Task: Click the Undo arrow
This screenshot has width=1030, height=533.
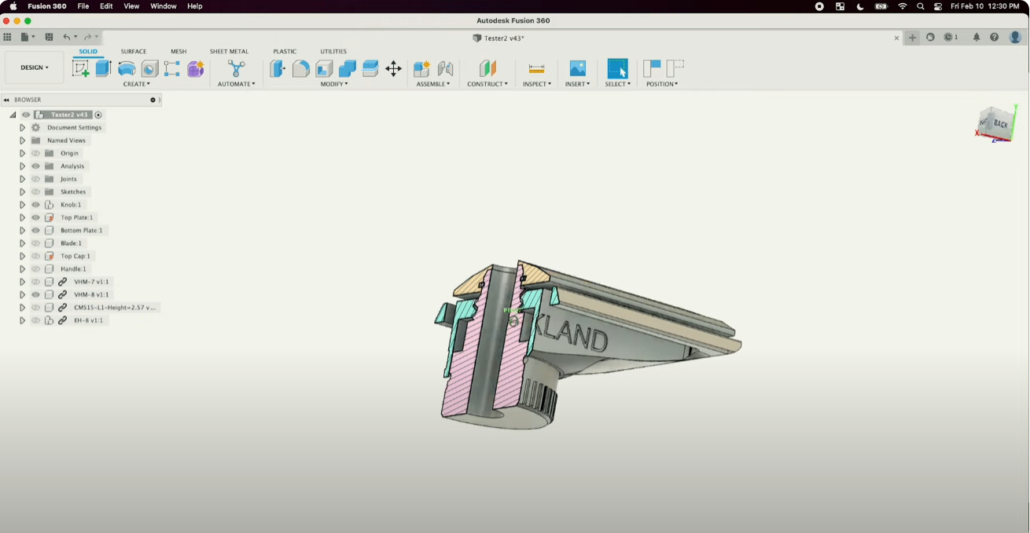Action: click(67, 37)
